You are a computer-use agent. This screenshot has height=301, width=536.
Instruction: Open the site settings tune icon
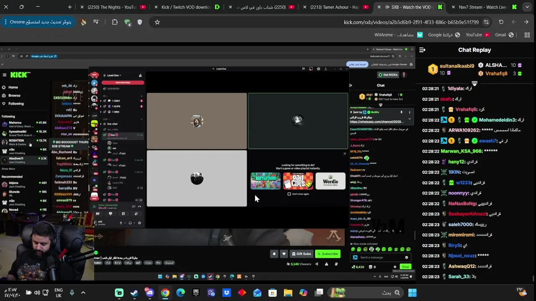[x=486, y=22]
